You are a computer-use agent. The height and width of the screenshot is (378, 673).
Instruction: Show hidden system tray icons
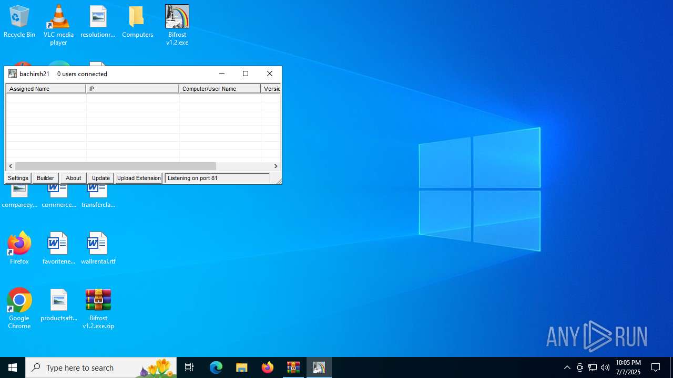(x=567, y=367)
